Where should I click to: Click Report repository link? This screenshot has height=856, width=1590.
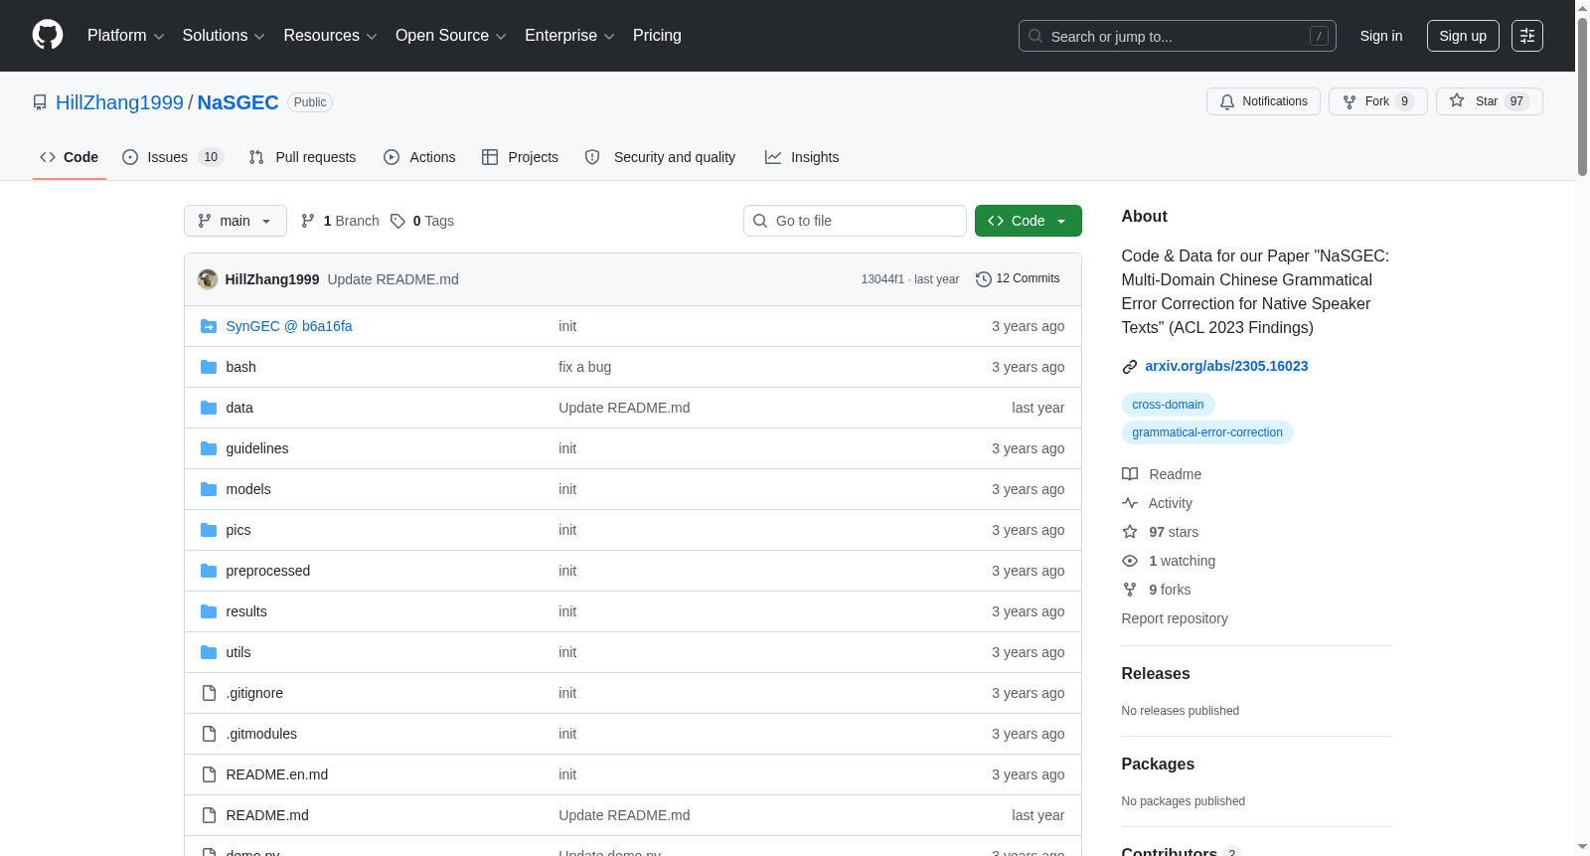[x=1175, y=618]
